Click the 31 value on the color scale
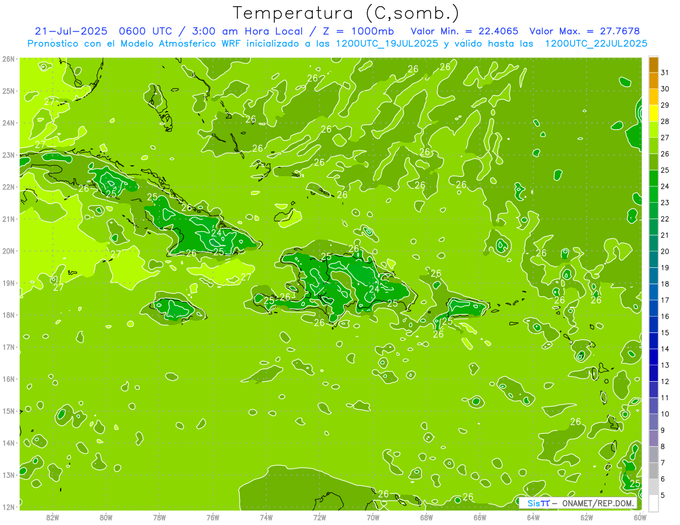 pyautogui.click(x=665, y=72)
